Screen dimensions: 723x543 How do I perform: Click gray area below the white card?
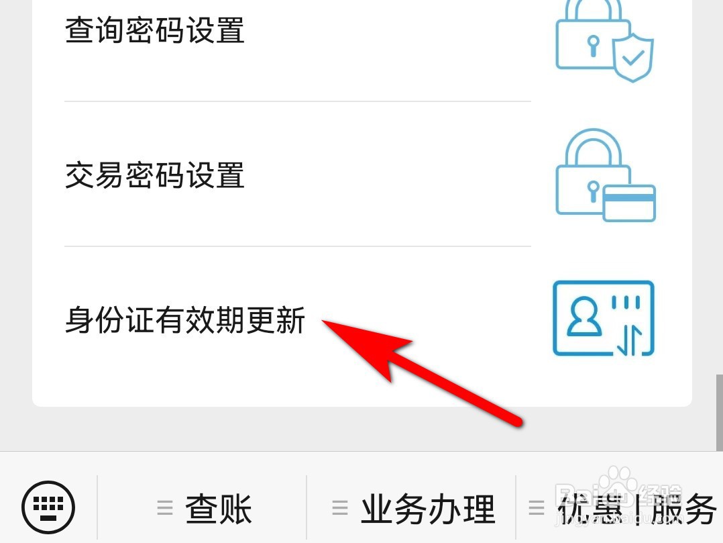tap(361, 429)
